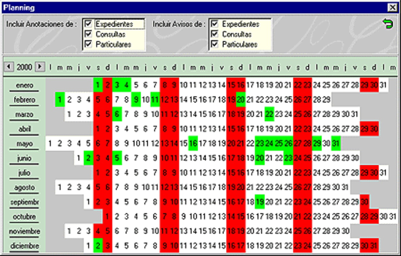Viewport: 401px width, 256px height.
Task: Toggle Expedientes under Incluir Avisos de
Action: coord(215,24)
